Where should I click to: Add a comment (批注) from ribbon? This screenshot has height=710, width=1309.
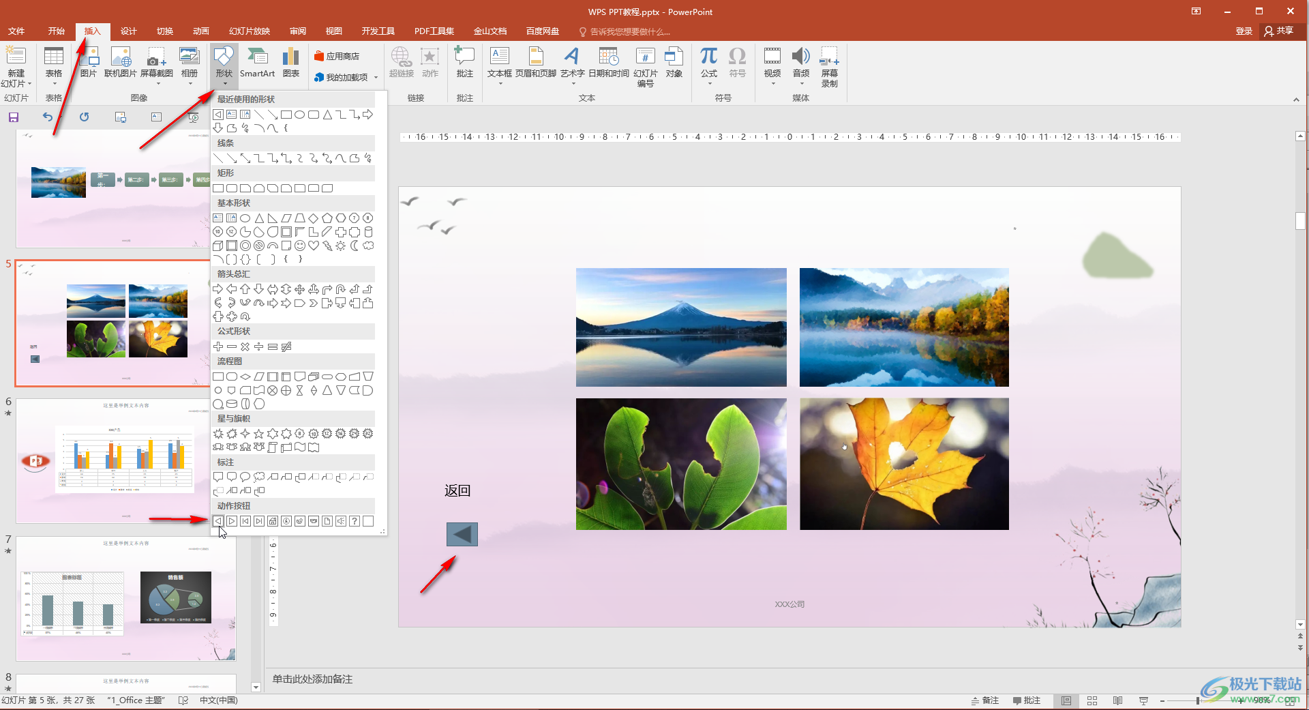[464, 63]
